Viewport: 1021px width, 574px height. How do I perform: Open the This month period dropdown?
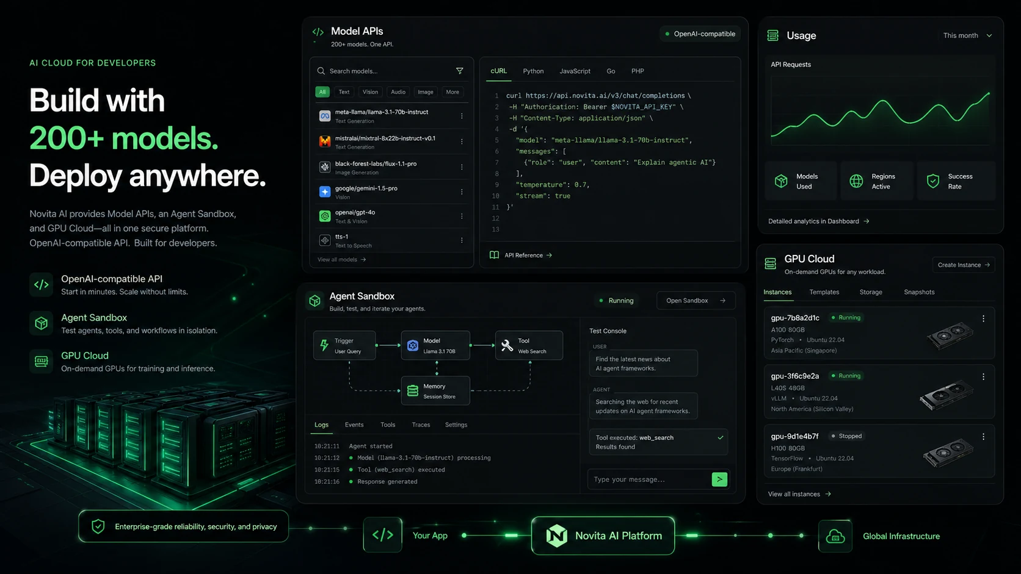[x=968, y=35]
